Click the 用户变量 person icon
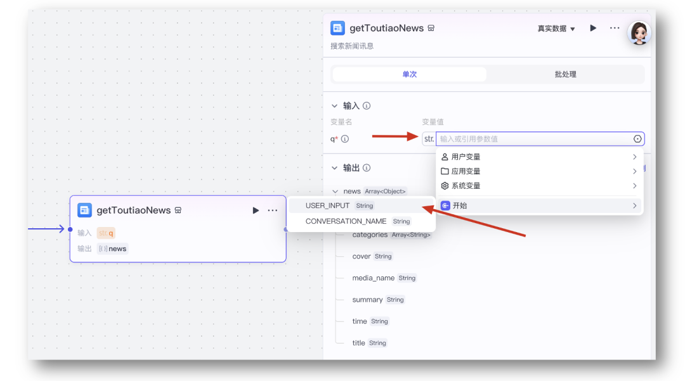Image resolution: width=685 pixels, height=381 pixels. tap(445, 157)
